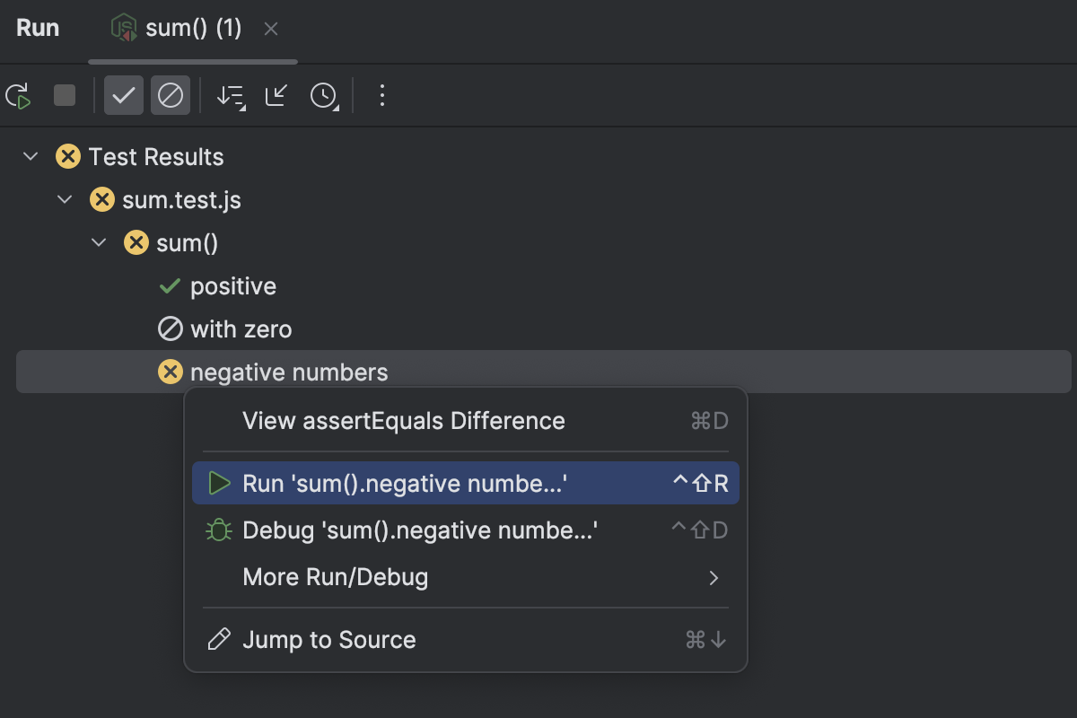The height and width of the screenshot is (718, 1077).
Task: Collapse the sum() suite chevron
Action: pos(99,243)
